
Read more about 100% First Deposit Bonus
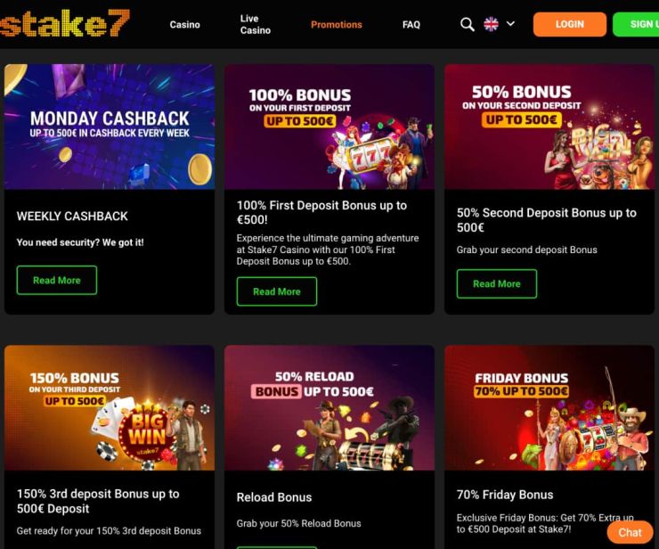pos(277,291)
